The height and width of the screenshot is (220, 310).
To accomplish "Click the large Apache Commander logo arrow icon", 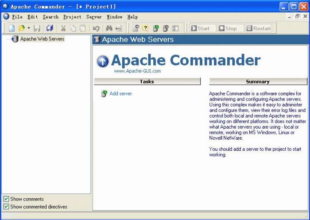I will pos(103,61).
